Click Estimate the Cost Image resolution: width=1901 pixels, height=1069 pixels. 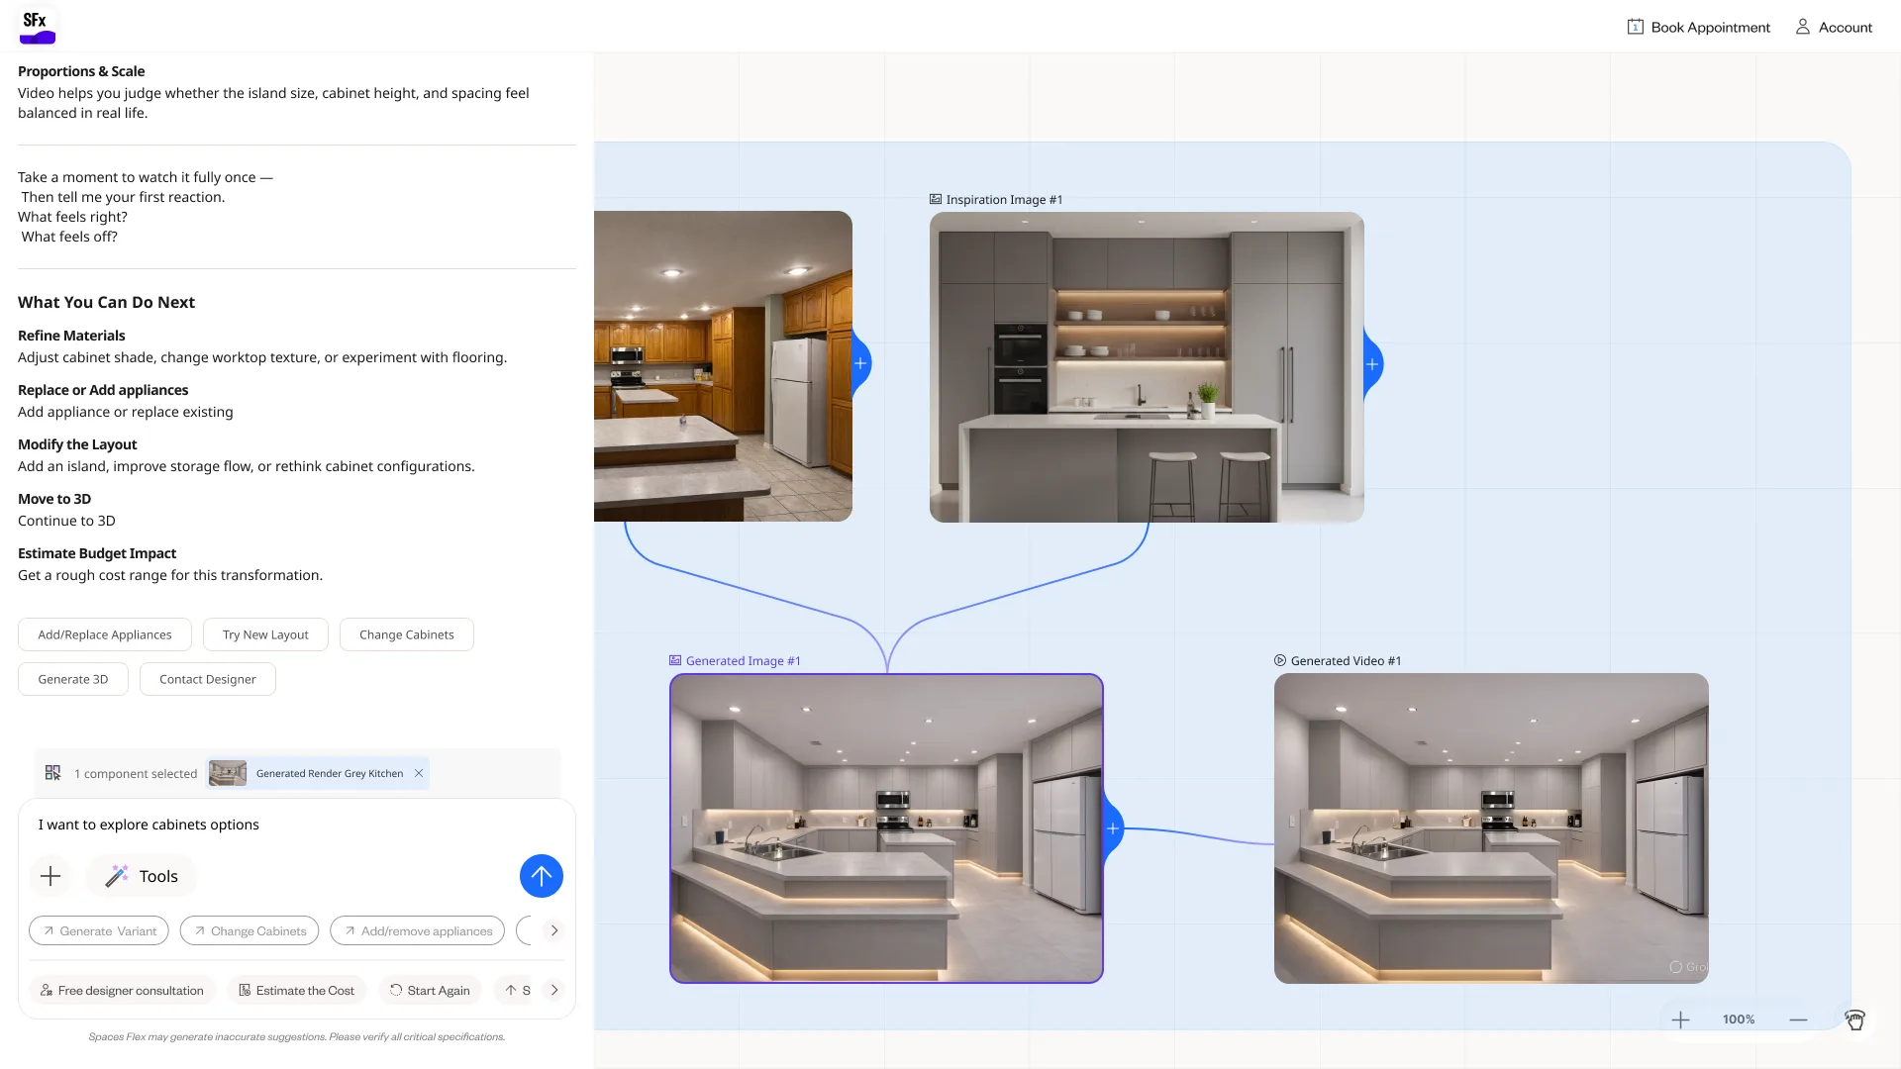[x=296, y=991]
